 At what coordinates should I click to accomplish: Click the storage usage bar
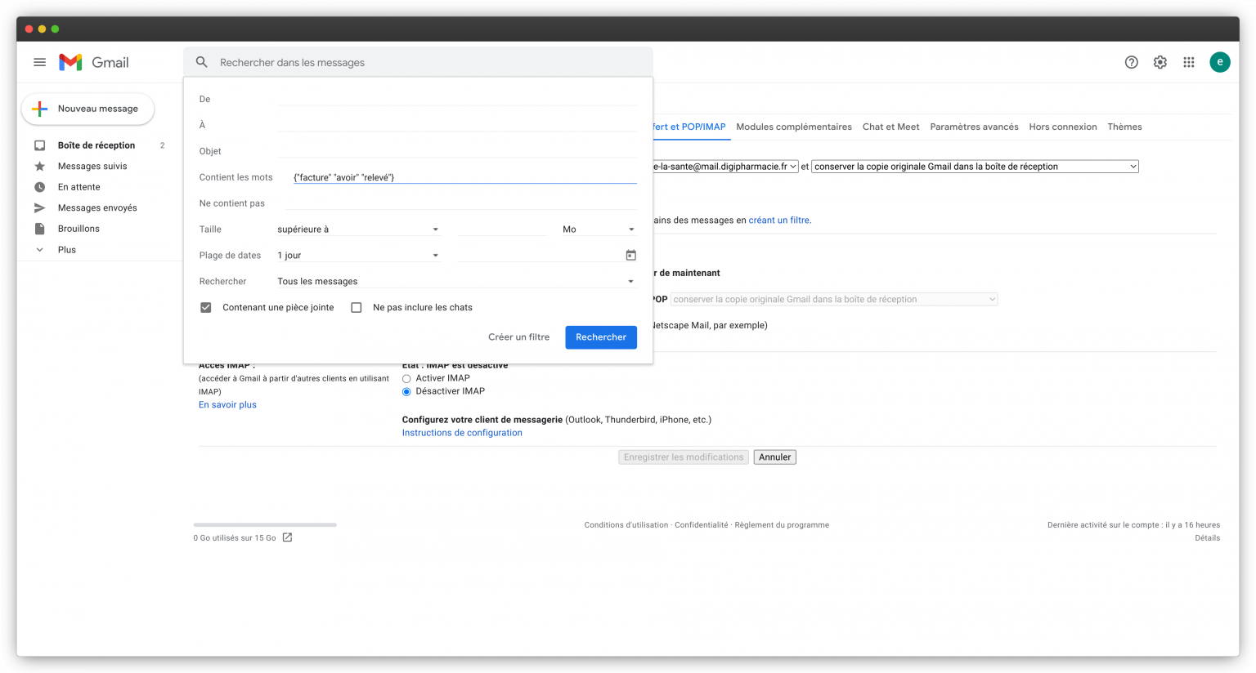[x=264, y=524]
